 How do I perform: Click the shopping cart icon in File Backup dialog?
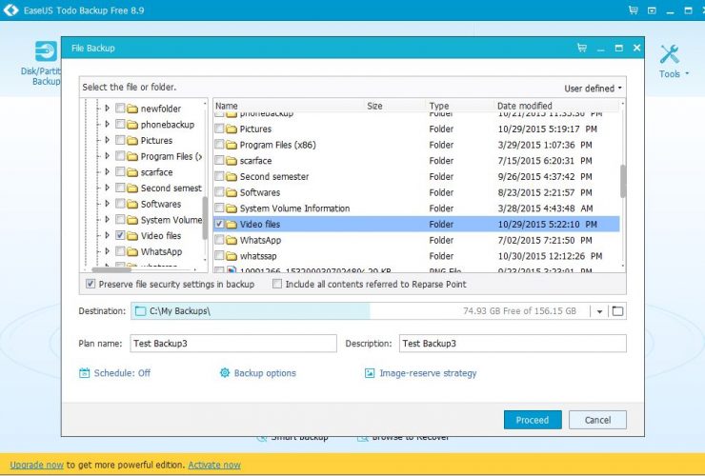582,48
